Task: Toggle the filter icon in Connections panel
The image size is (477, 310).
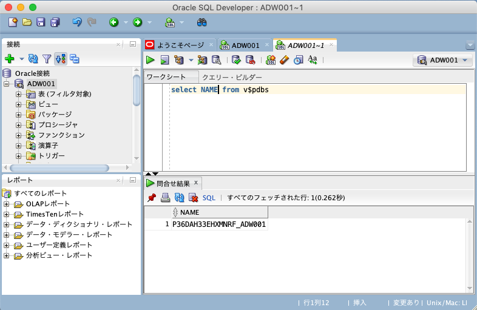Action: pos(47,59)
